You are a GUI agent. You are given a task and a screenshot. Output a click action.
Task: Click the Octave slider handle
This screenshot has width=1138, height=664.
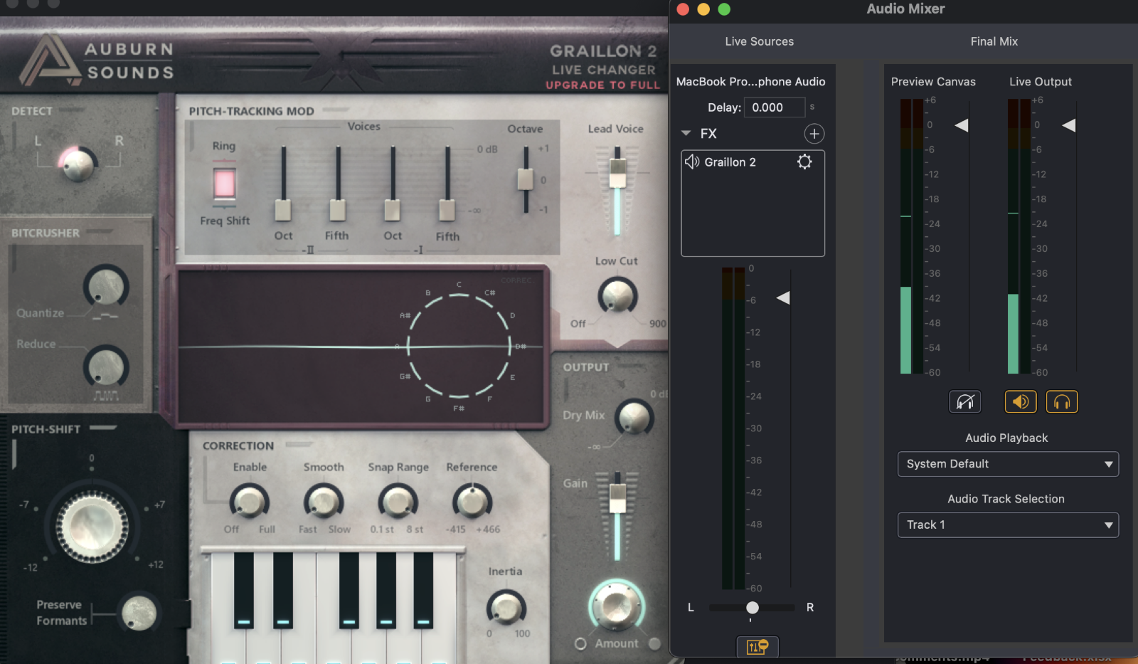tap(526, 179)
